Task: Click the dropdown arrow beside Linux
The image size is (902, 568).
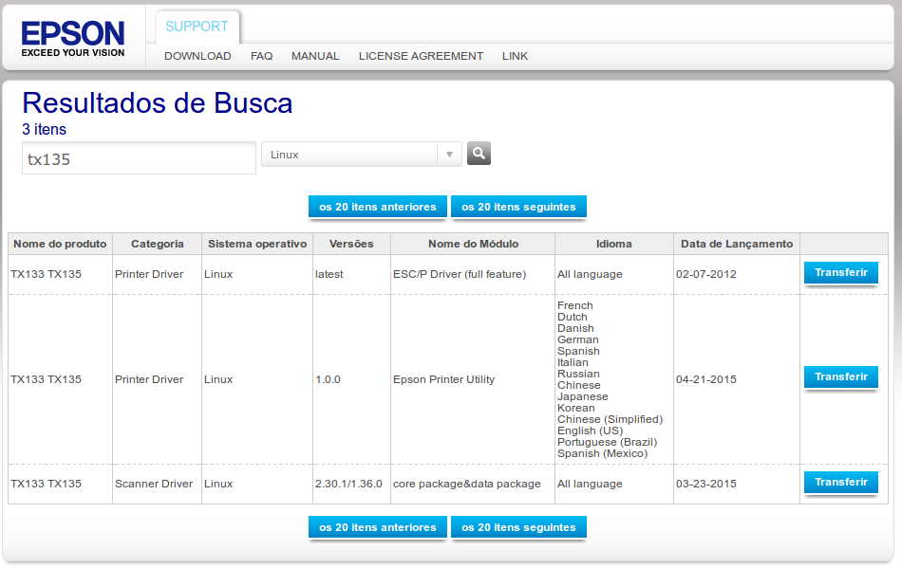Action: [x=449, y=155]
